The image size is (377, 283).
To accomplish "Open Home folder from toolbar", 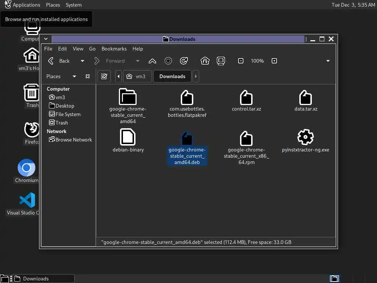I will (205, 61).
